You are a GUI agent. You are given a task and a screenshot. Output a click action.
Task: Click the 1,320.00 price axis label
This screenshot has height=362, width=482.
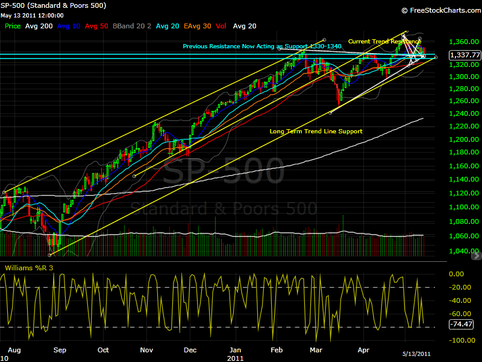tap(464, 65)
